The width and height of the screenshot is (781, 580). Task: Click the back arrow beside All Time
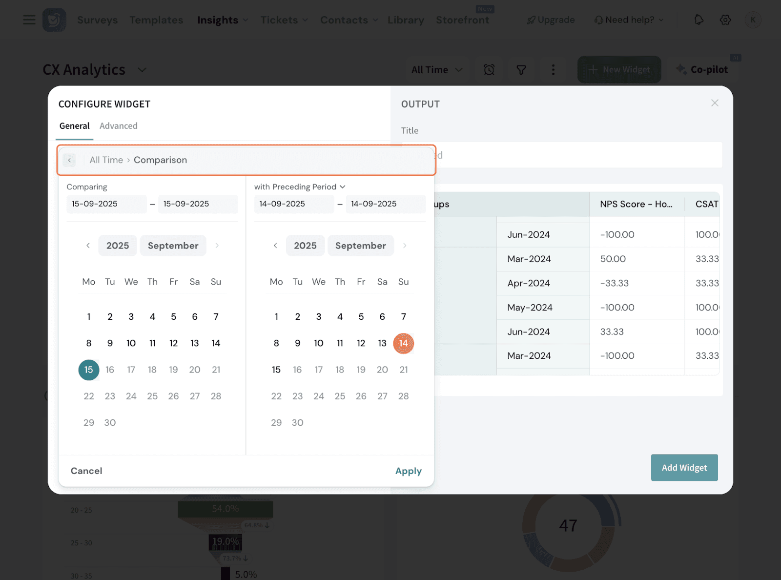(x=69, y=160)
